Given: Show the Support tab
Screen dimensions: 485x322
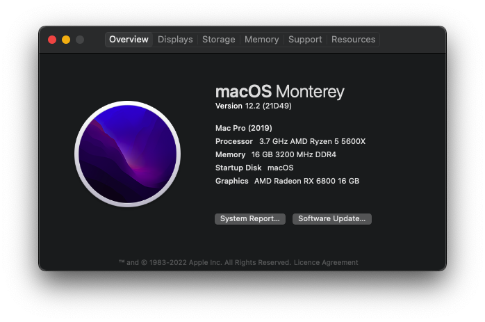Looking at the screenshot, I should (305, 40).
